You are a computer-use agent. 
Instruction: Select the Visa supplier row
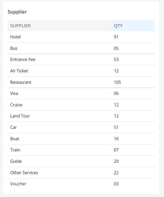point(81,94)
